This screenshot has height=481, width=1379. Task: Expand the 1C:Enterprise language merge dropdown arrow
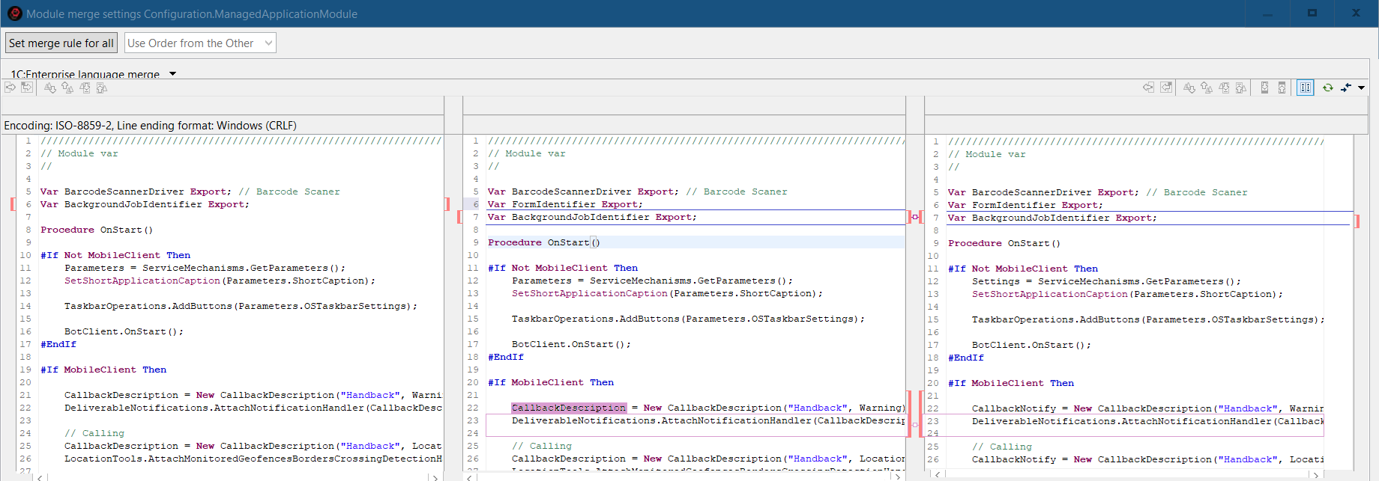(173, 74)
